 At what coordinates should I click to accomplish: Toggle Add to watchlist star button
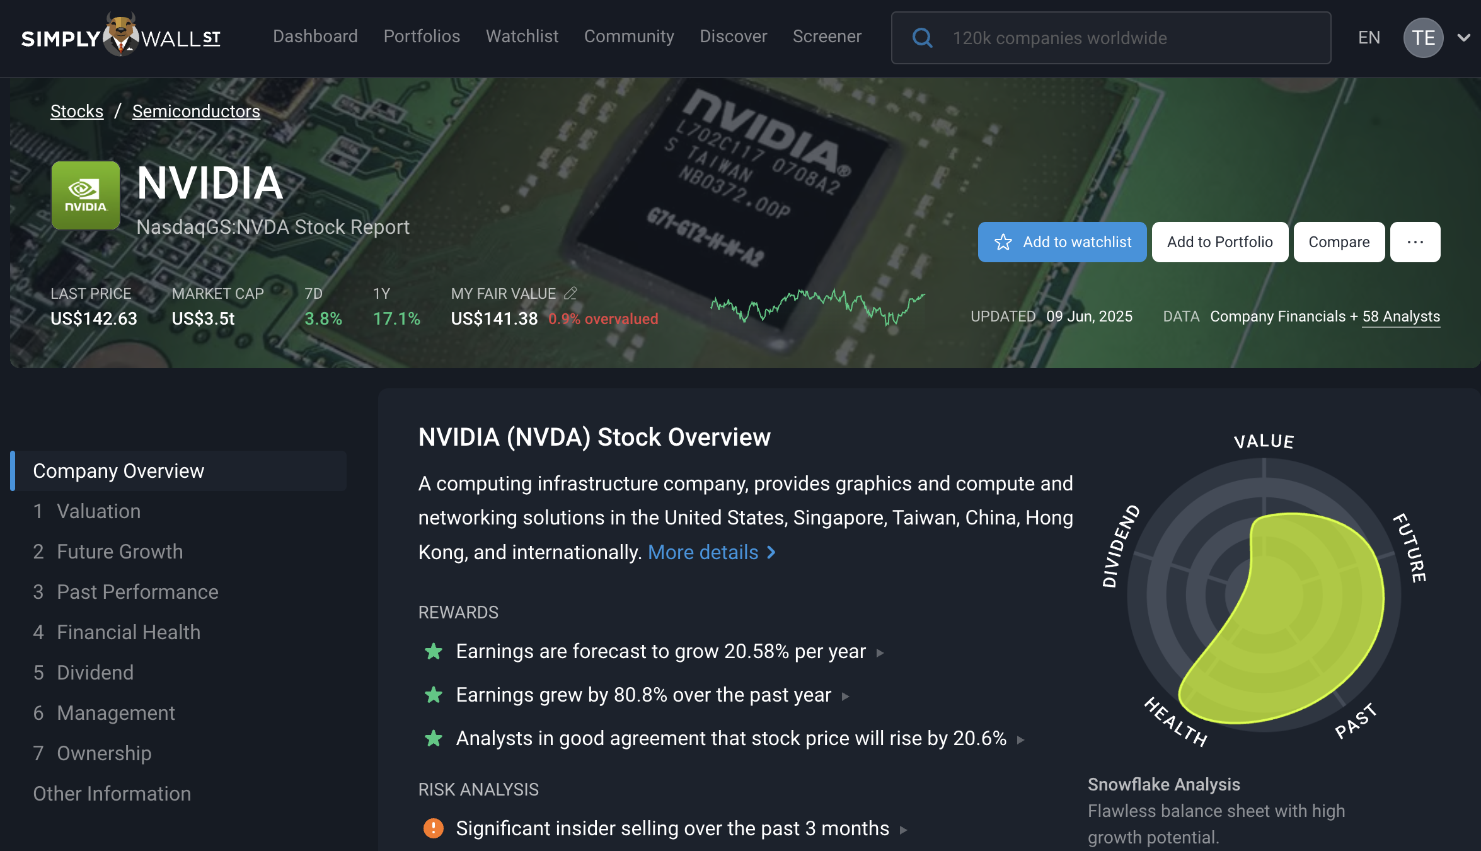tap(1062, 242)
